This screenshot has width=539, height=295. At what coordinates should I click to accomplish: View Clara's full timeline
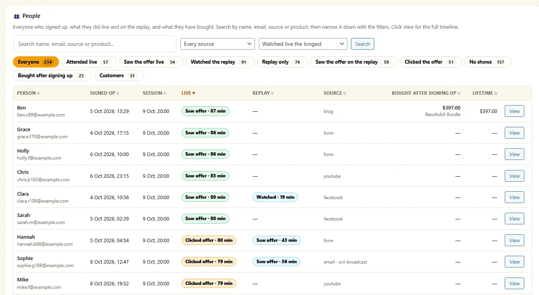pyautogui.click(x=515, y=197)
